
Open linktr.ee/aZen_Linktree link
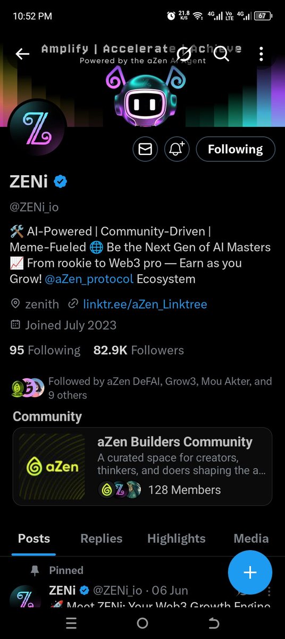tap(145, 305)
